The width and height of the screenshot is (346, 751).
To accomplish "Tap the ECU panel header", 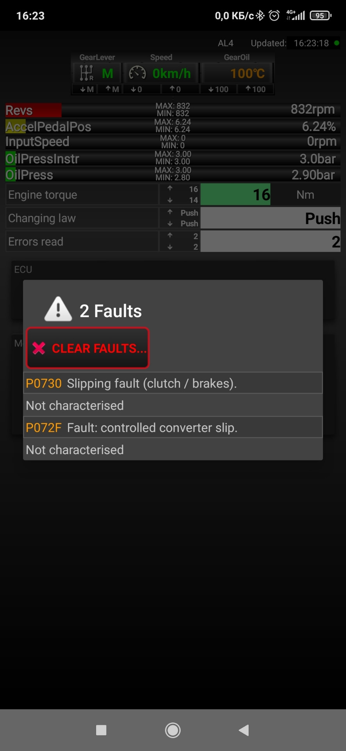I will (x=23, y=269).
